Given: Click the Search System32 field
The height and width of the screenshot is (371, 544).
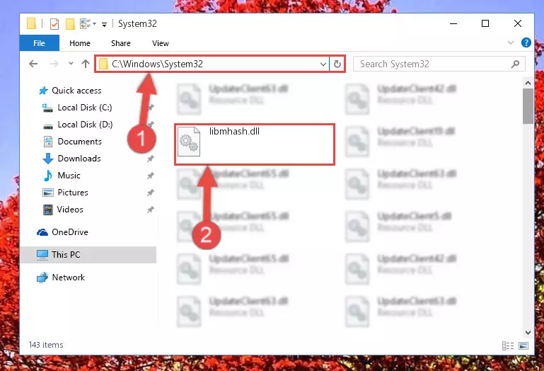Looking at the screenshot, I should (x=439, y=64).
